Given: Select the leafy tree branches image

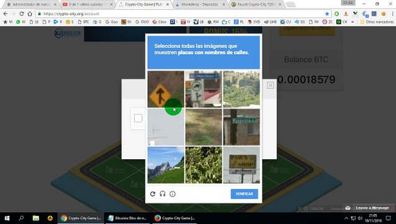Looking at the screenshot, I should [203, 165].
